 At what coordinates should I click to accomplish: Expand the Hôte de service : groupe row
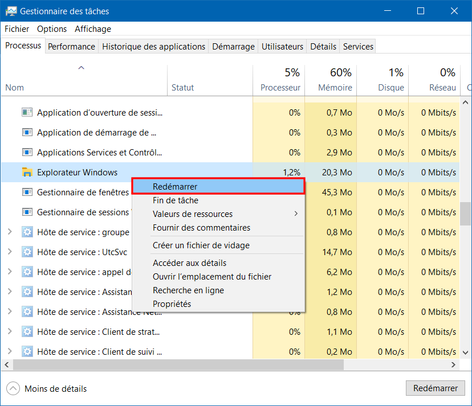click(10, 232)
